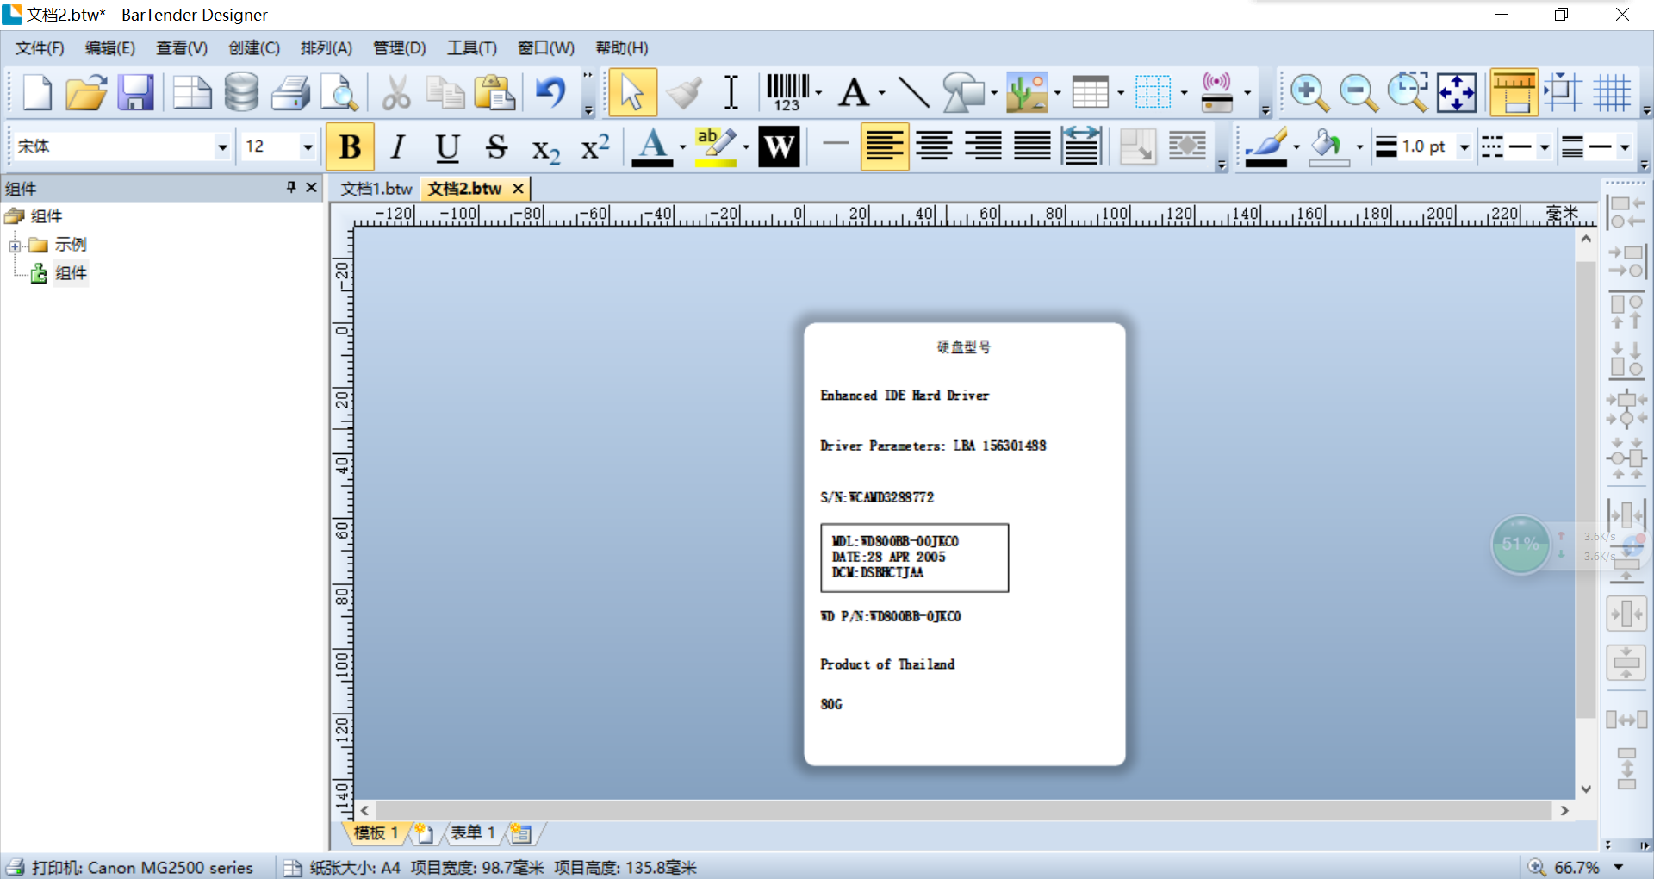The width and height of the screenshot is (1654, 879).
Task: Apply line color pen swatch
Action: tap(1266, 147)
